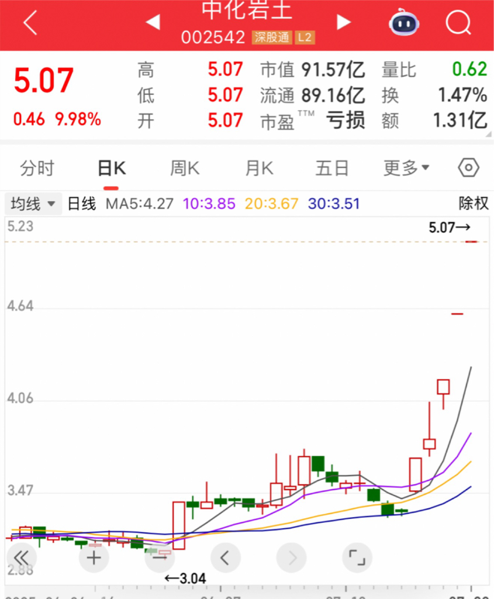Tap the 5.07→ high price marker
This screenshot has height=599, width=494.
[x=450, y=228]
